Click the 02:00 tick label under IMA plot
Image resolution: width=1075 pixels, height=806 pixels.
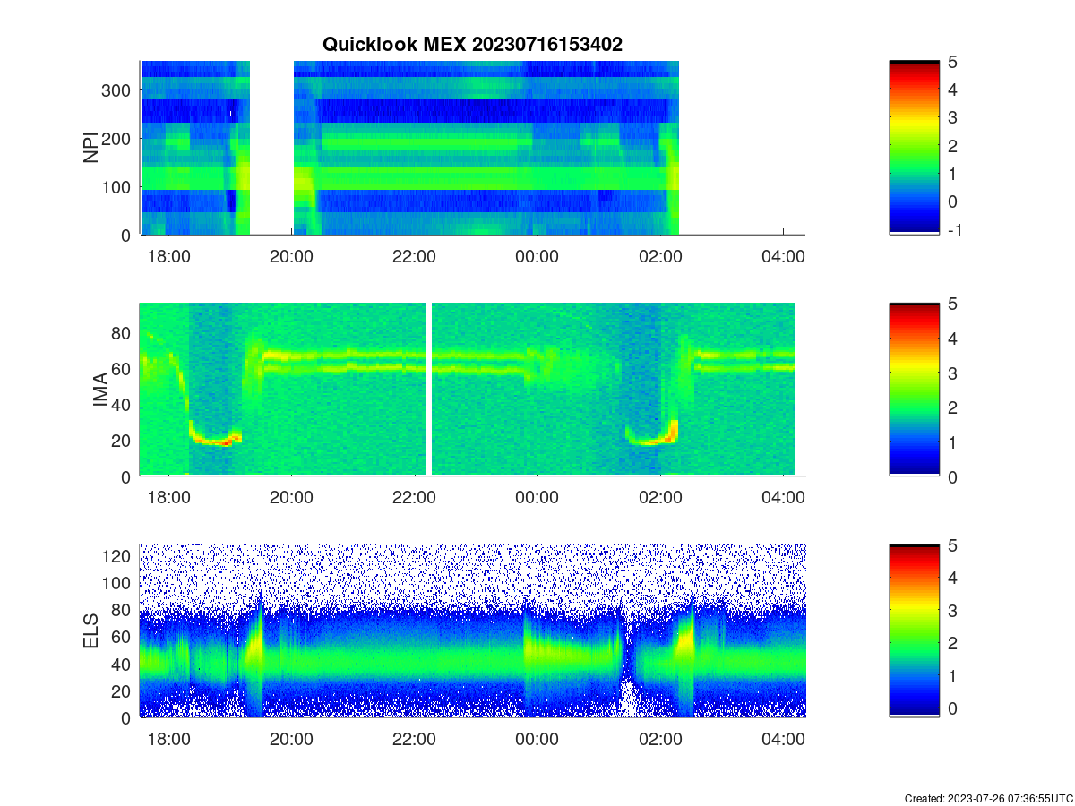pyautogui.click(x=660, y=498)
